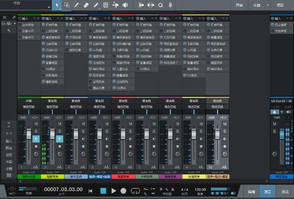294x199 pixels.
Task: Select the Bend tool
Action: pos(115,5)
